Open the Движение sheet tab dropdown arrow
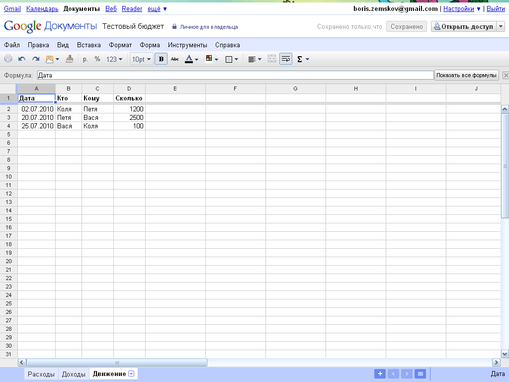The height and width of the screenshot is (382, 509). (x=131, y=374)
